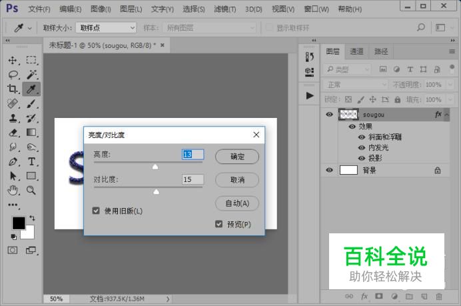Select the Zoom tool
The height and width of the screenshot is (306, 461).
pos(31,190)
